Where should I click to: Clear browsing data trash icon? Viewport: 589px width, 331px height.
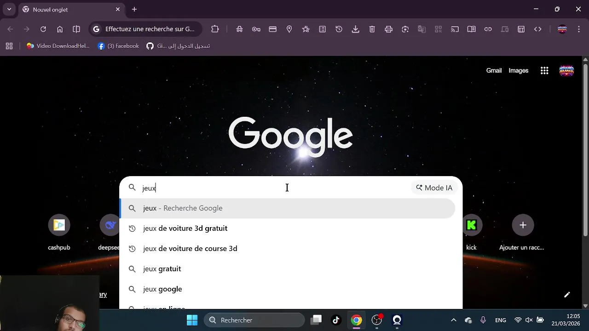372,29
